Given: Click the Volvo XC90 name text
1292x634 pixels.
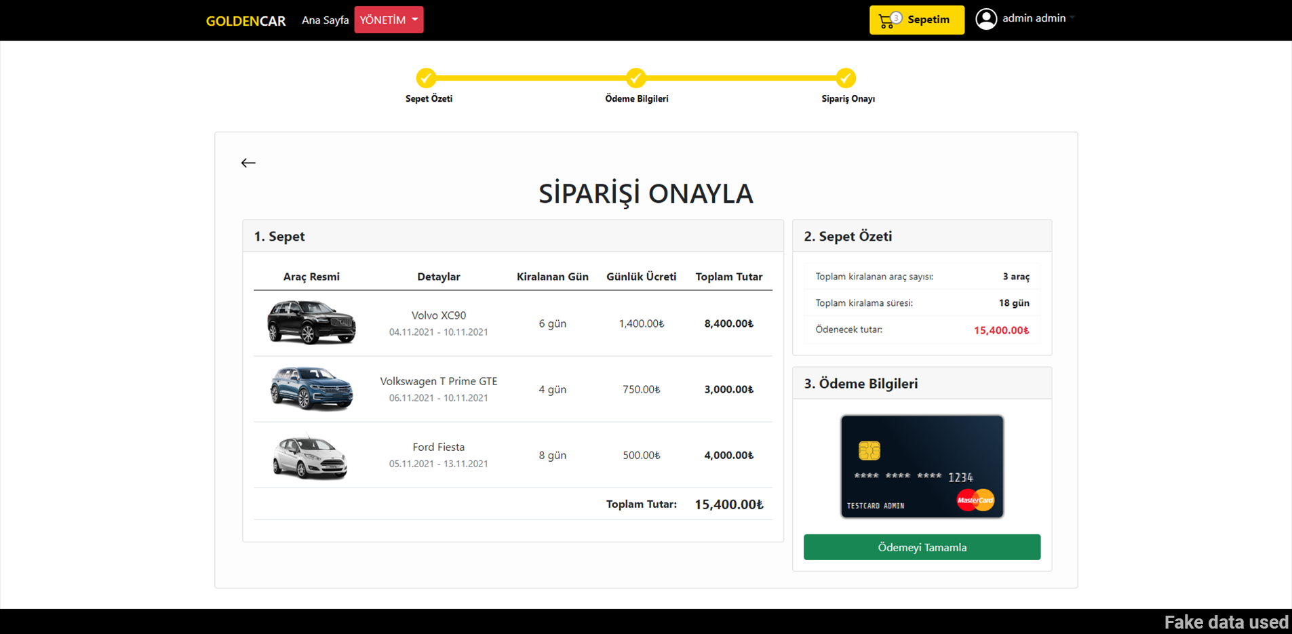Looking at the screenshot, I should 439,315.
